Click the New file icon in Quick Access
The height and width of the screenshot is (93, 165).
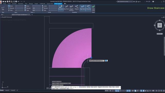pos(3,2)
